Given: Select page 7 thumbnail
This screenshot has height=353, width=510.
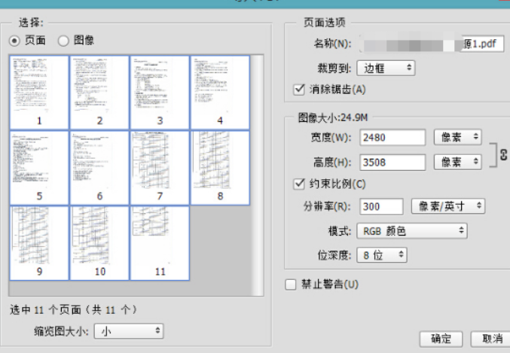Looking at the screenshot, I should [160, 168].
